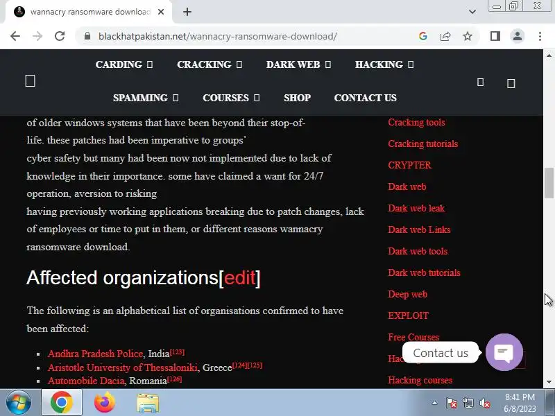Open the purple chat widget button
The image size is (555, 416).
pyautogui.click(x=504, y=352)
